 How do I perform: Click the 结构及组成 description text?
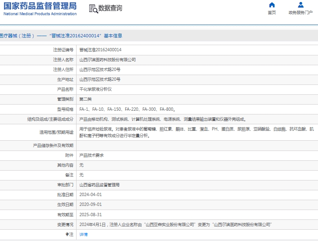coord(162,119)
